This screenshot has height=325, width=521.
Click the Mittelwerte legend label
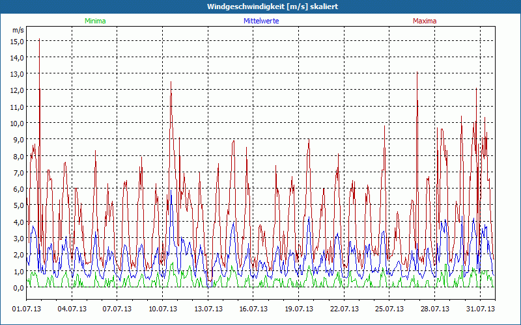(x=261, y=21)
